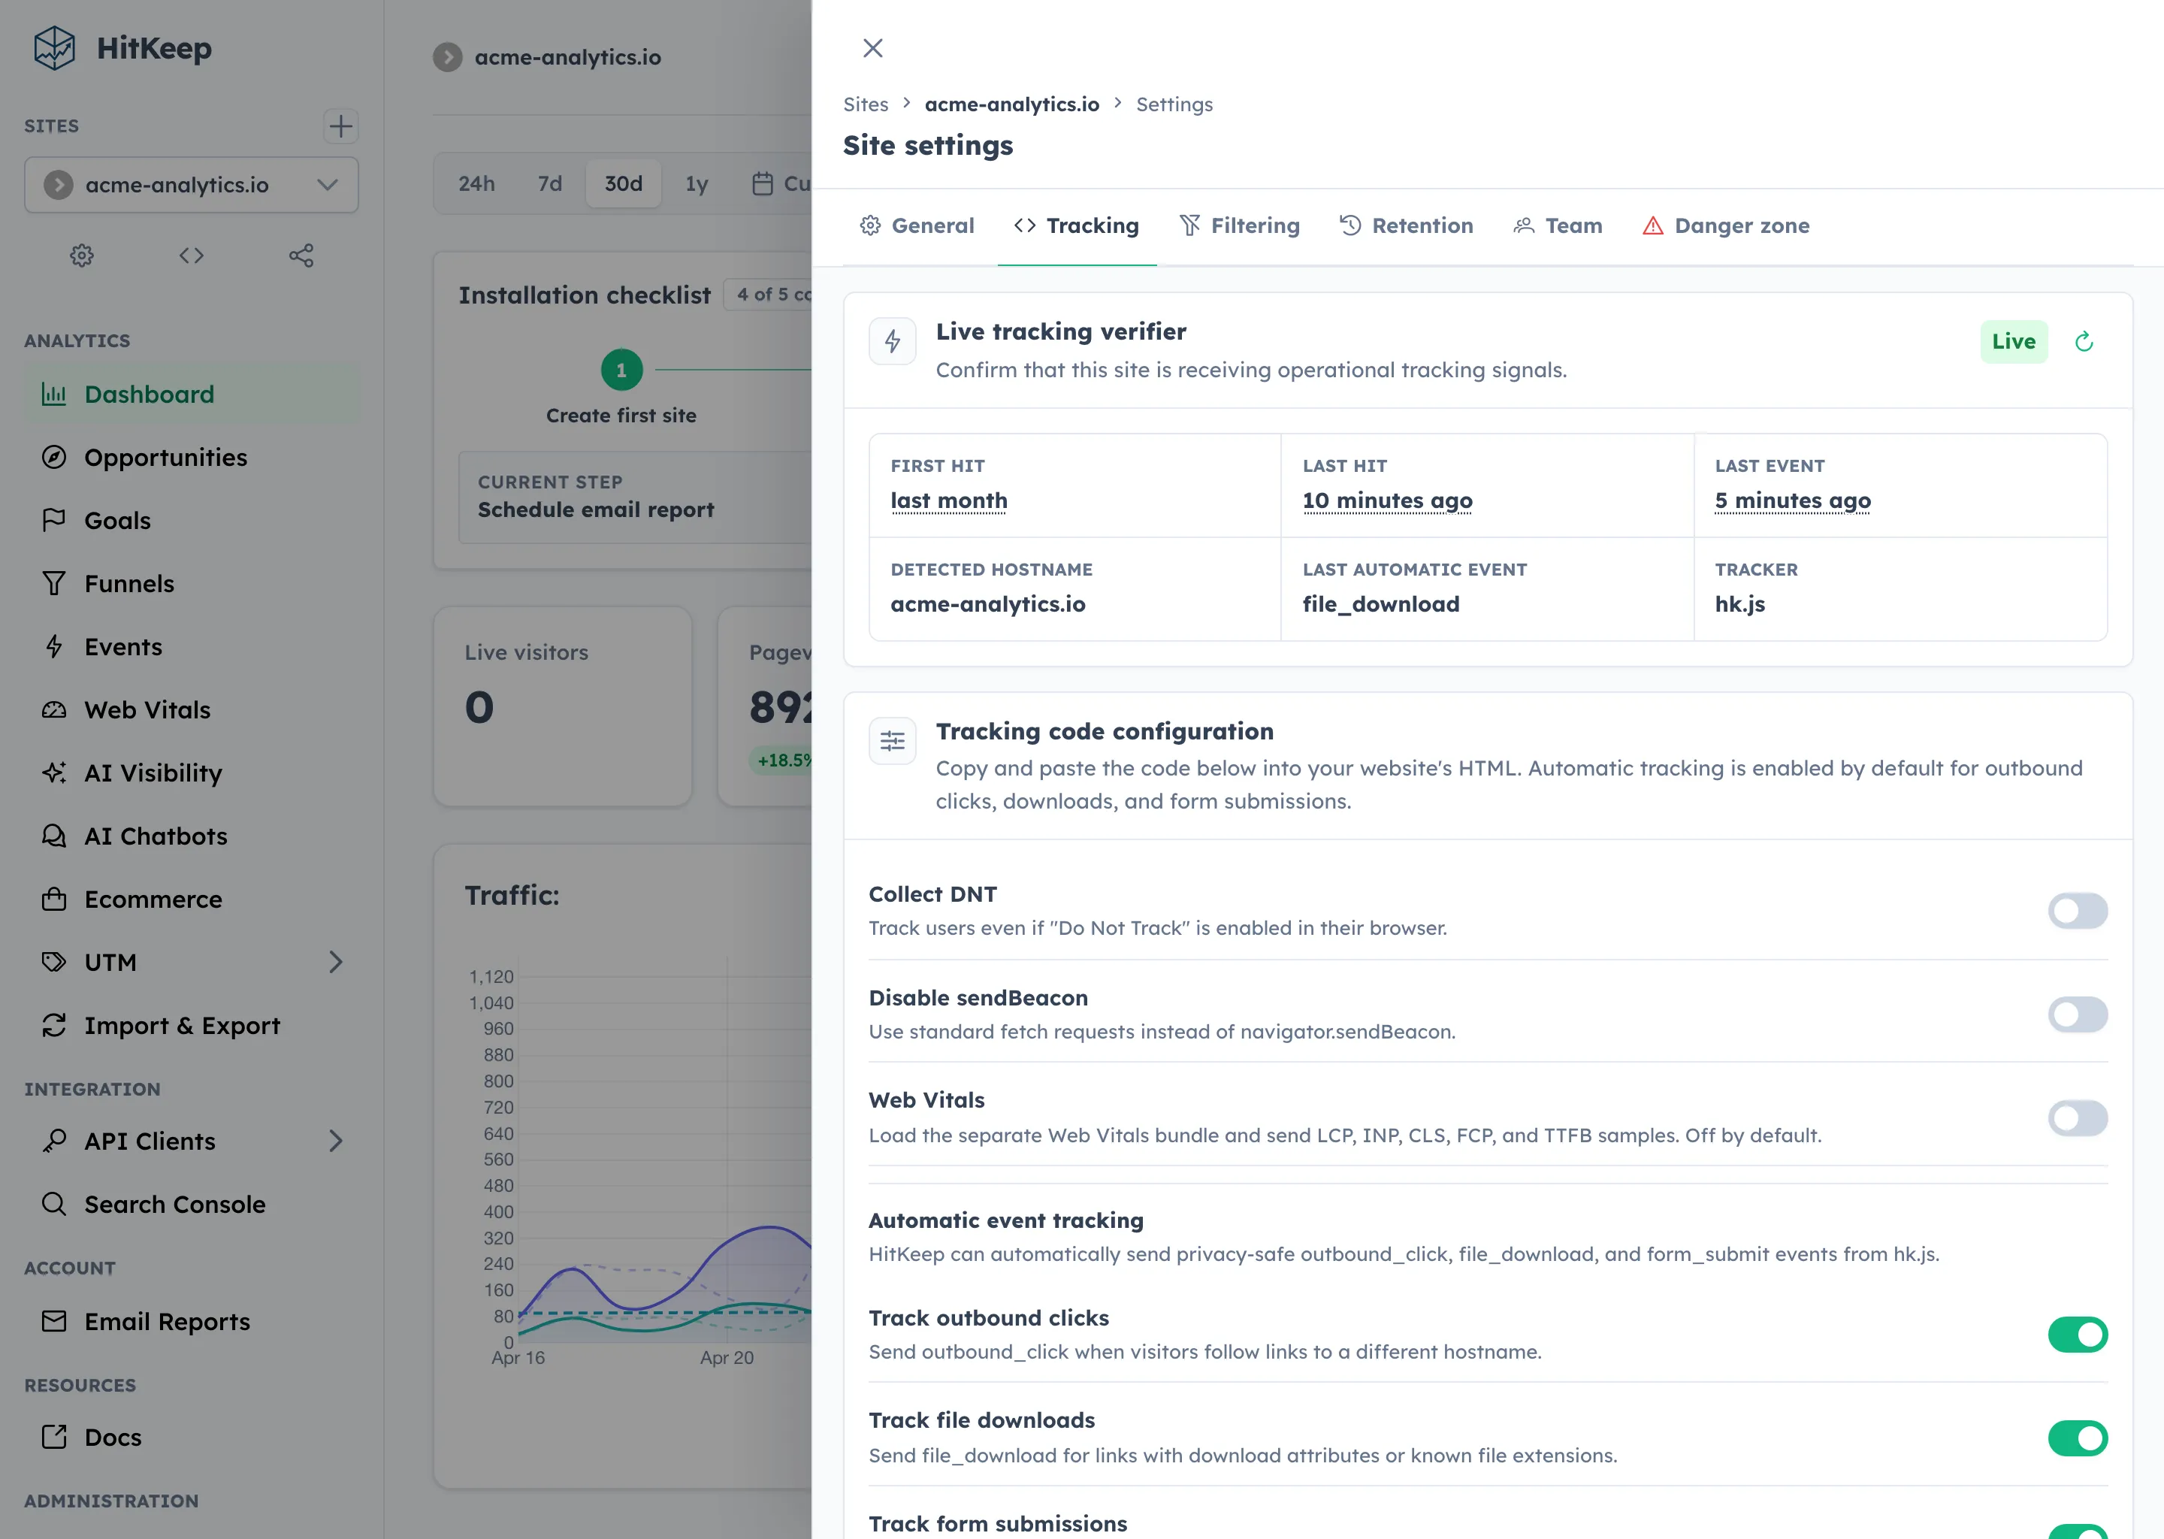The height and width of the screenshot is (1539, 2164).
Task: Click the lightning bolt verifier icon
Action: pos(893,341)
